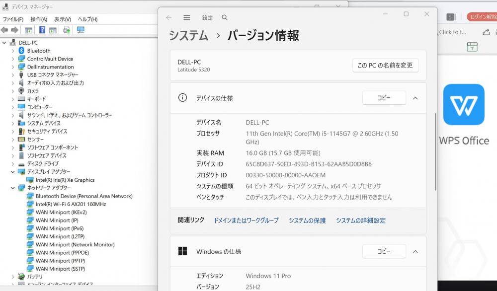Click the update driver toolbar icon
Image resolution: width=497 pixels, height=291 pixels.
pos(66,30)
